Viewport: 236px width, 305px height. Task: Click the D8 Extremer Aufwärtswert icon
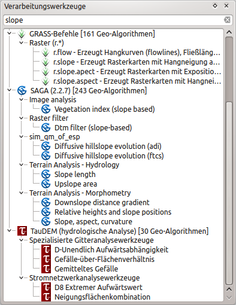46,287
